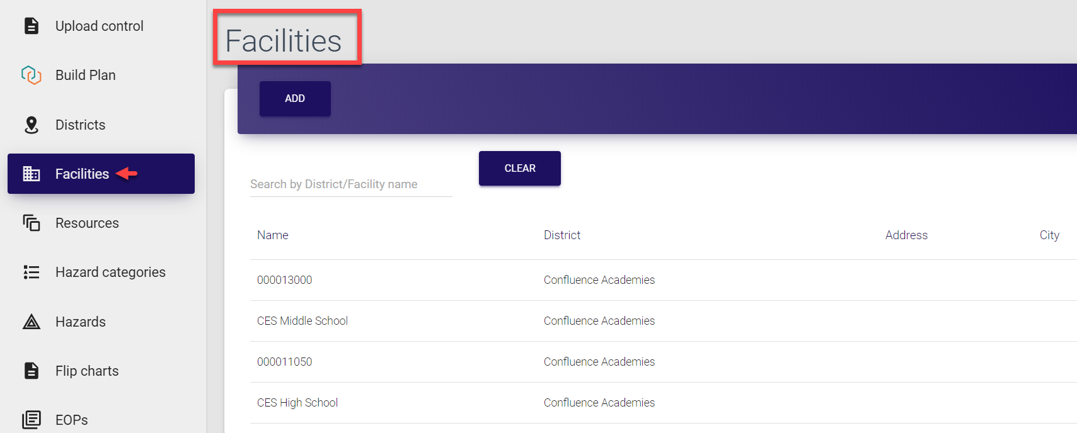The width and height of the screenshot is (1077, 433).
Task: Click the Build Plan hexagon icon
Action: point(31,76)
